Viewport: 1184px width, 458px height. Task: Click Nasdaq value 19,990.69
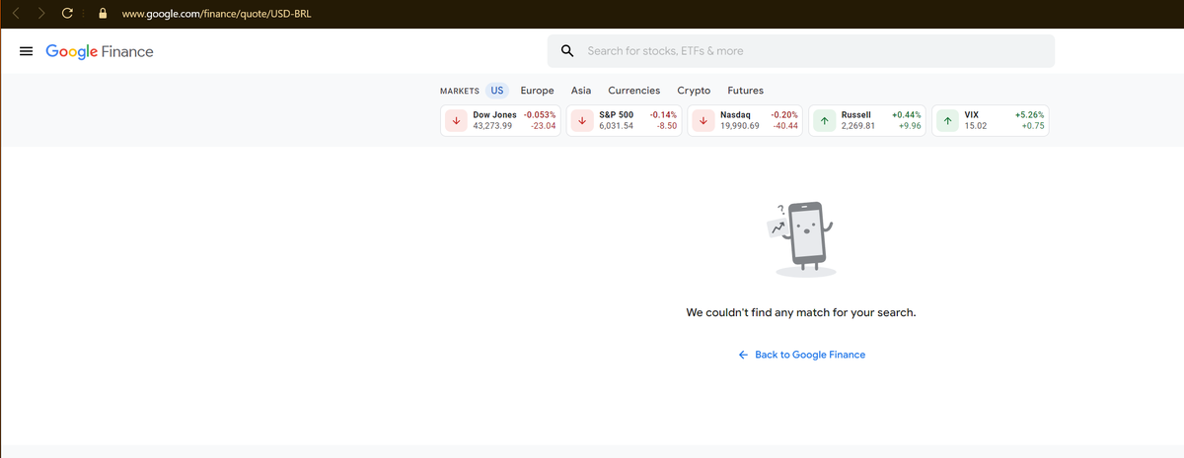pos(740,126)
